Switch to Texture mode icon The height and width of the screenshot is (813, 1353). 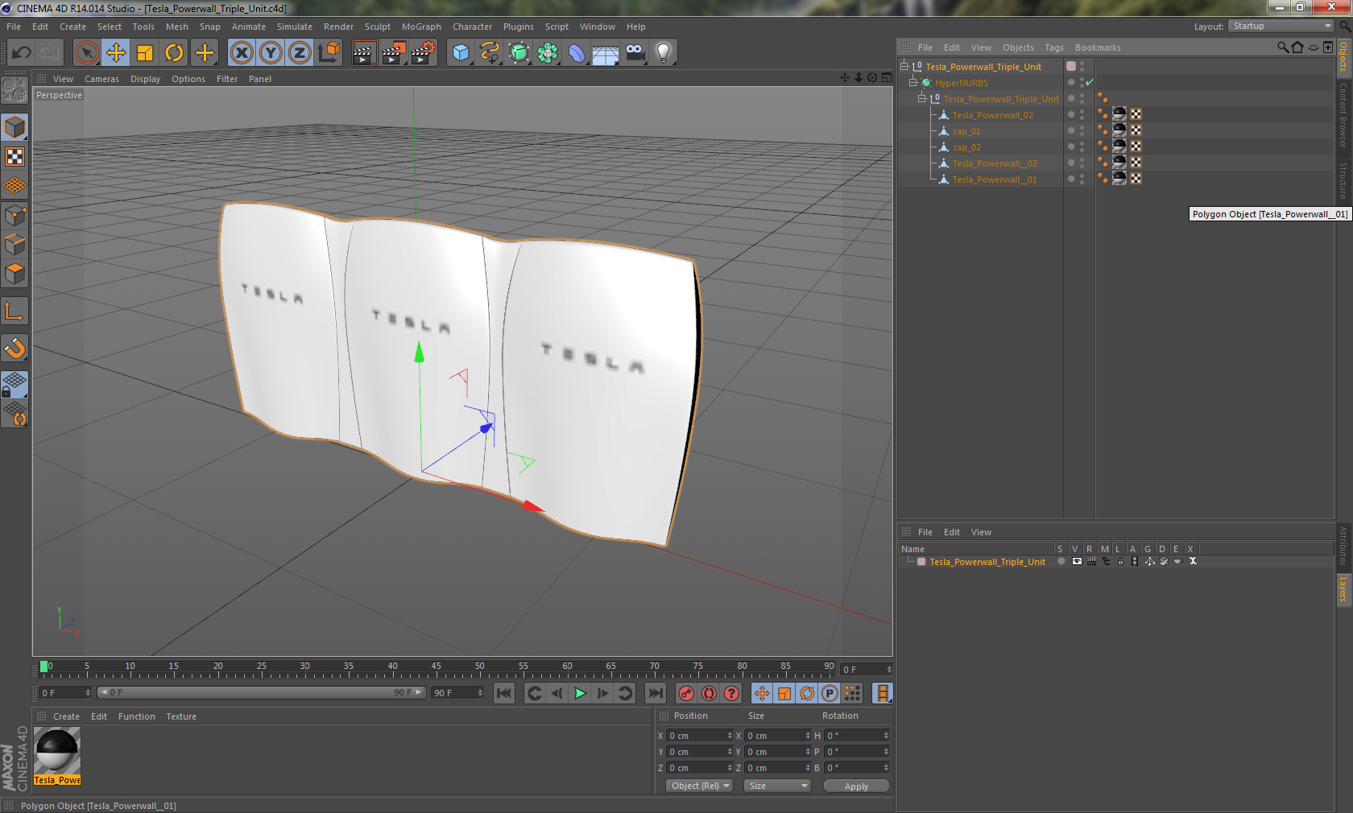(15, 157)
